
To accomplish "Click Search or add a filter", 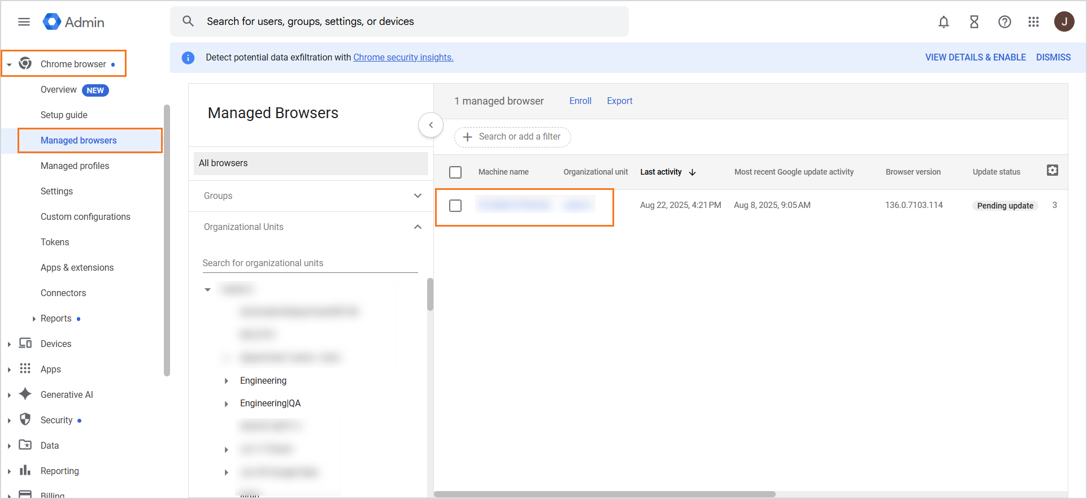I will tap(512, 137).
